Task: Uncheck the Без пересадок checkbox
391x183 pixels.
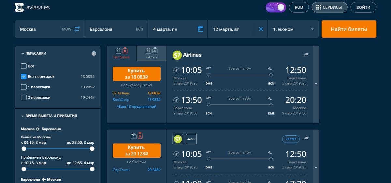Action: 23,77
